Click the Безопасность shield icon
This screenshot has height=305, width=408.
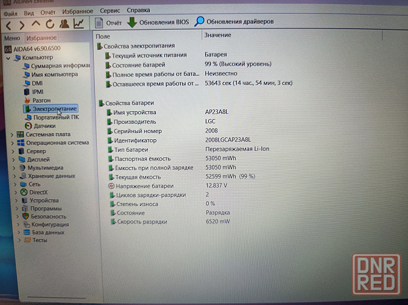click(x=26, y=216)
